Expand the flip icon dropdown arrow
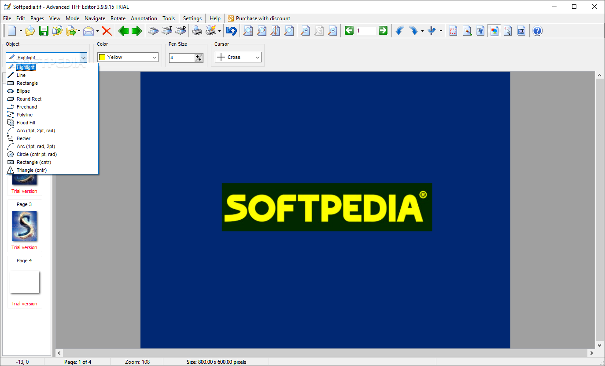Viewport: 605px width, 366px height. [x=441, y=31]
